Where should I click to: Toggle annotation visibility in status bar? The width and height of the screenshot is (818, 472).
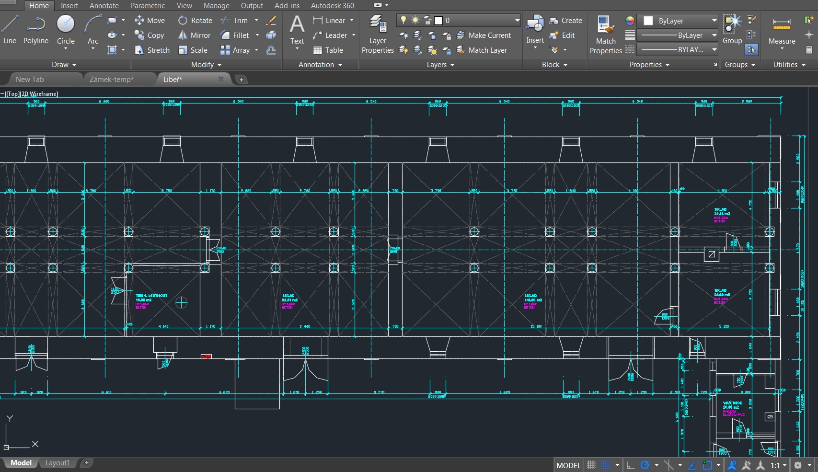pos(732,465)
